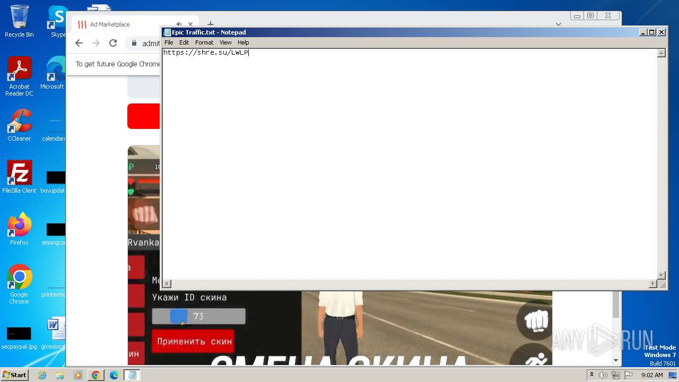Click the Notepad title bar document icon
The width and height of the screenshot is (679, 382).
click(167, 32)
